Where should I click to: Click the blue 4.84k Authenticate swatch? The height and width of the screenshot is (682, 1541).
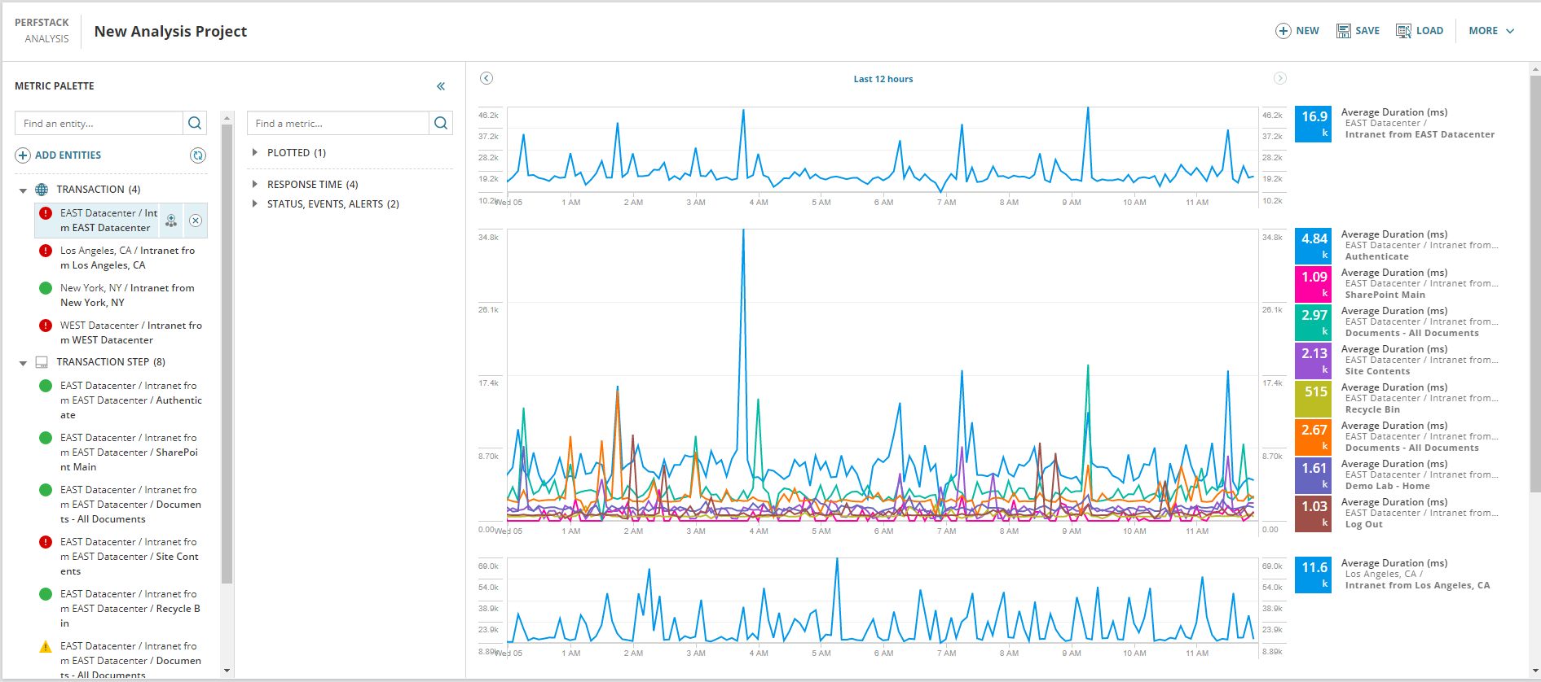1313,246
